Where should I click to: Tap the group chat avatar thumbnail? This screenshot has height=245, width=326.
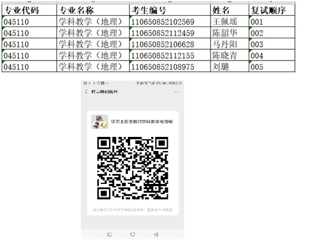(100, 122)
